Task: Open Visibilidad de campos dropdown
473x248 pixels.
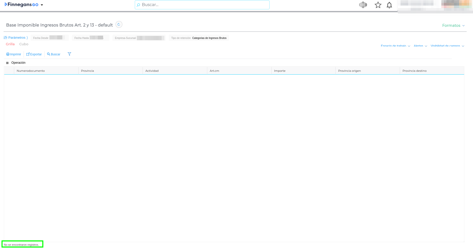Action: pyautogui.click(x=447, y=46)
